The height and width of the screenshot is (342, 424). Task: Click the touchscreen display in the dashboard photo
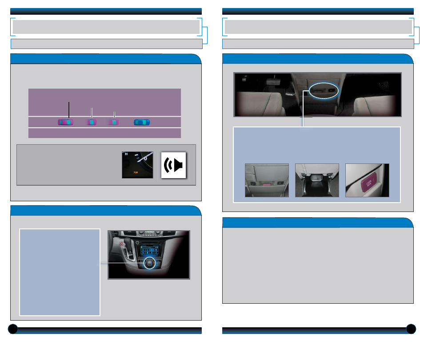coord(150,250)
